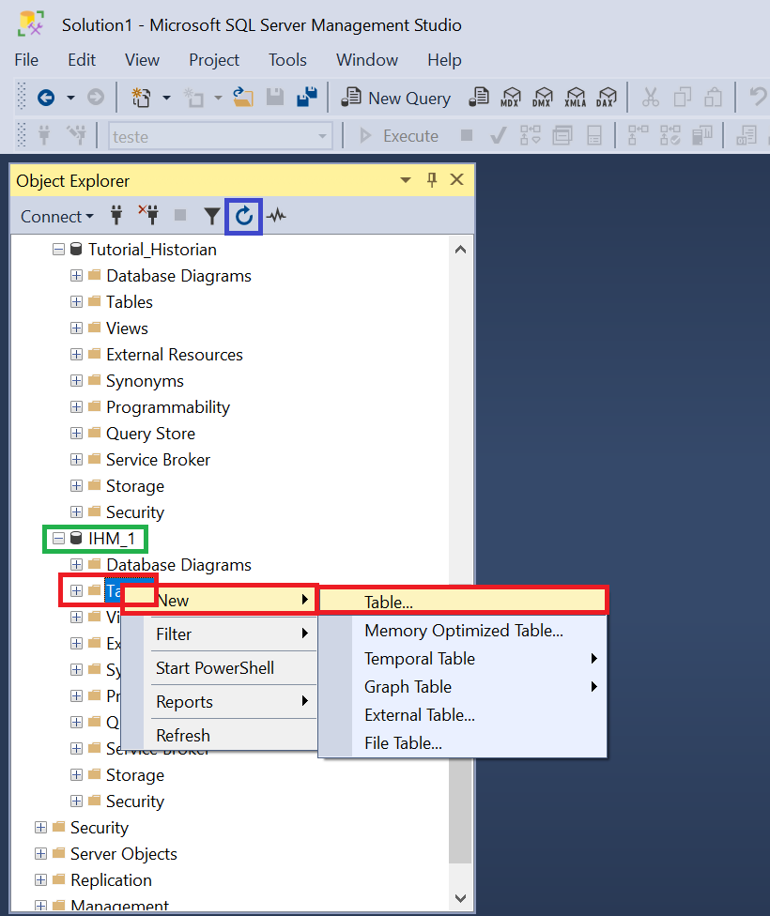Expand the Server Objects folder
Viewport: 770px width, 916px height.
40,853
